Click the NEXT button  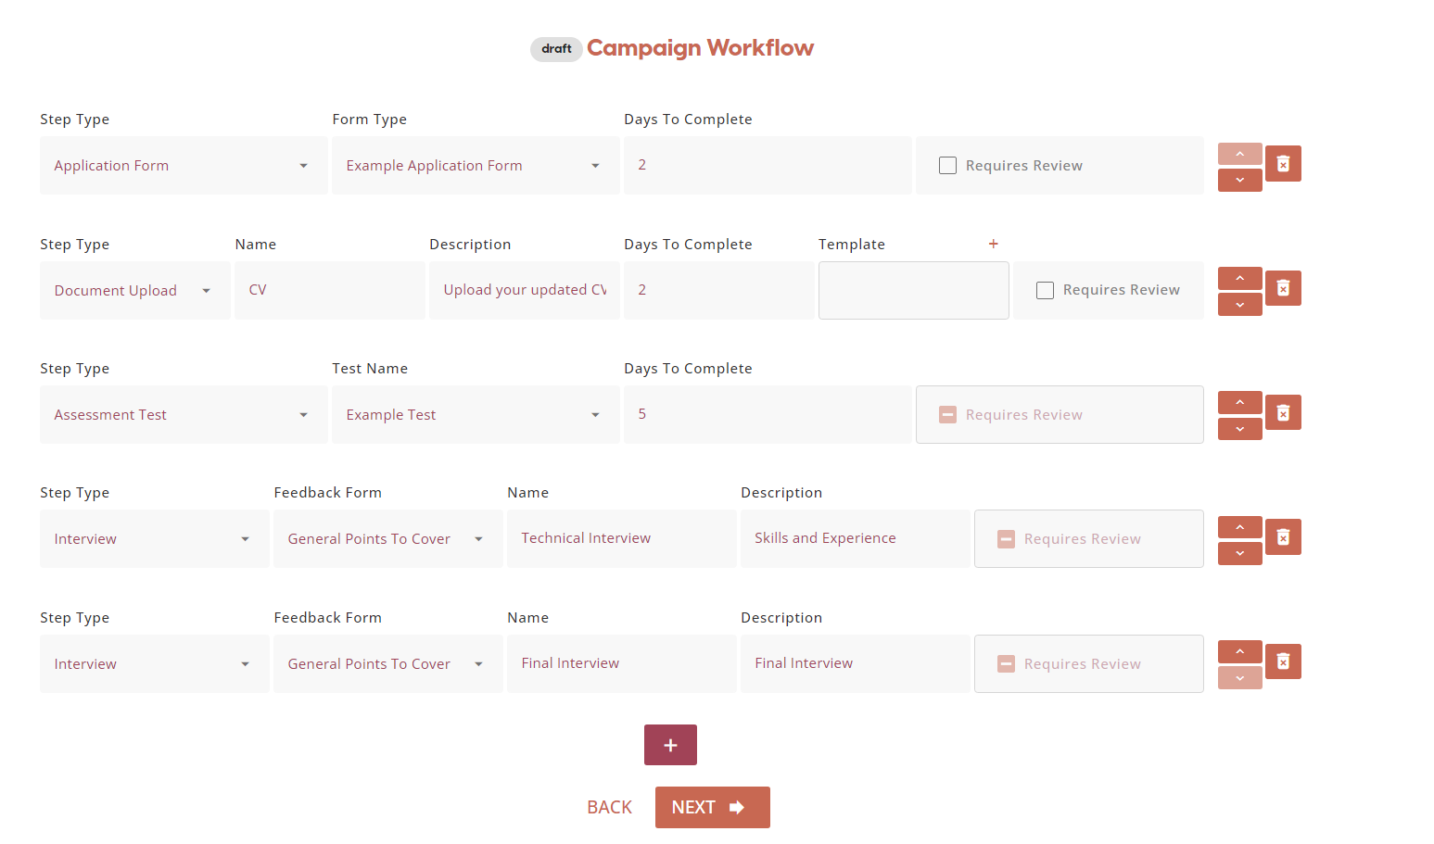click(x=712, y=807)
